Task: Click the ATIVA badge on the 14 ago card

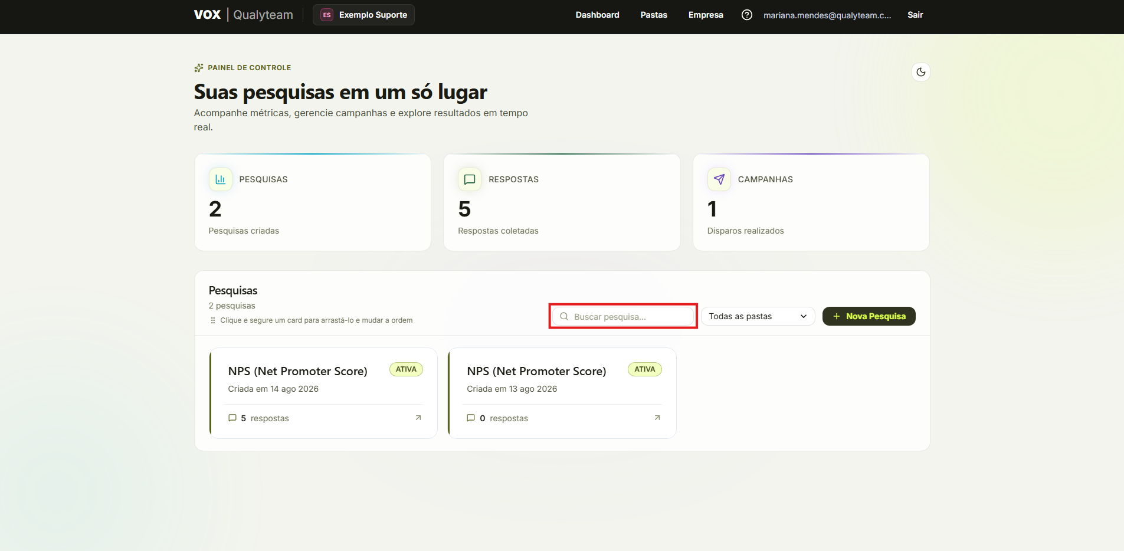Action: click(406, 369)
